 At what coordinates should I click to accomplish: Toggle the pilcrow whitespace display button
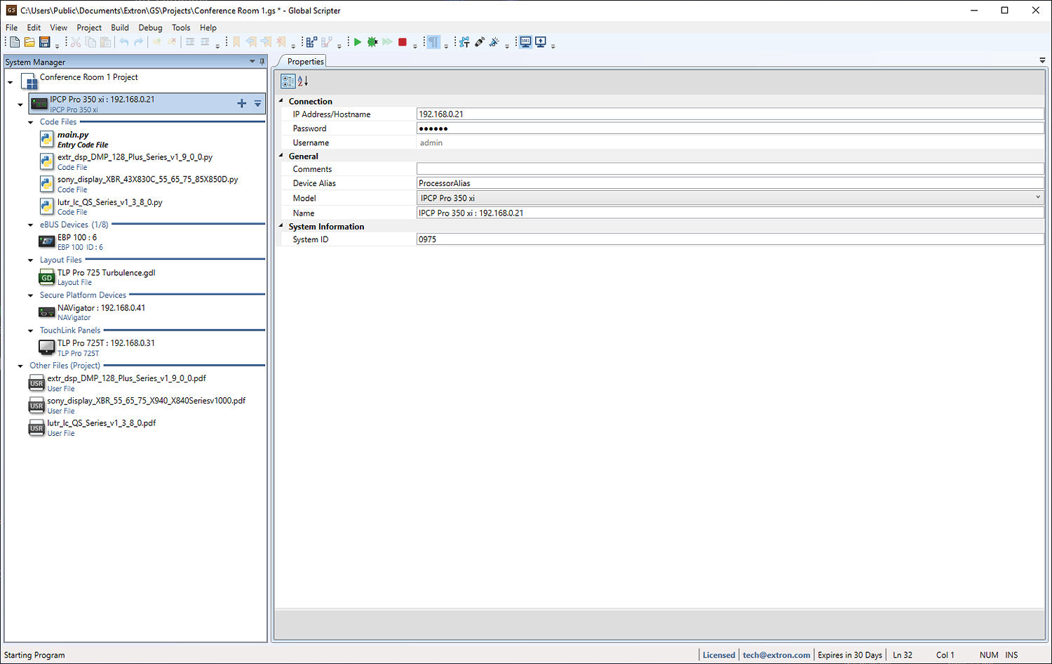tap(433, 42)
